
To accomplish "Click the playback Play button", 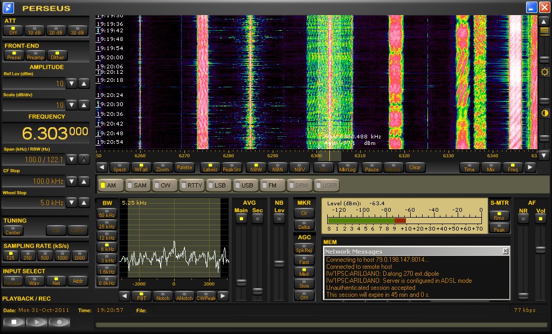I will [36, 322].
